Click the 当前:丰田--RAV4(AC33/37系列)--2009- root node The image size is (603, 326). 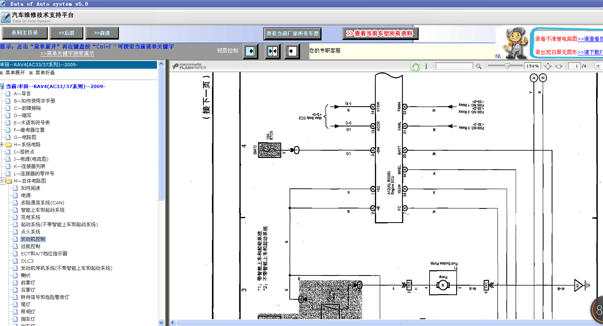[x=55, y=86]
